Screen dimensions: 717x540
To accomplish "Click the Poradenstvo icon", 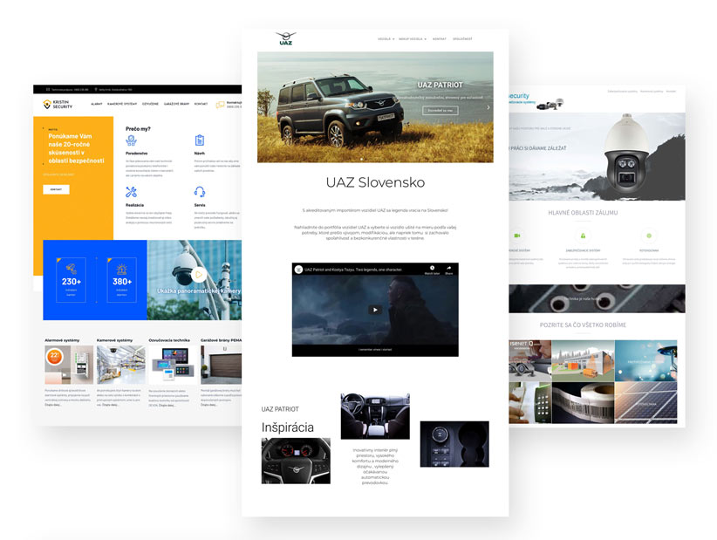I will (131, 140).
